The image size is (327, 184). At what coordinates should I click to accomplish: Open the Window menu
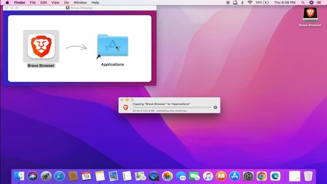[x=80, y=3]
